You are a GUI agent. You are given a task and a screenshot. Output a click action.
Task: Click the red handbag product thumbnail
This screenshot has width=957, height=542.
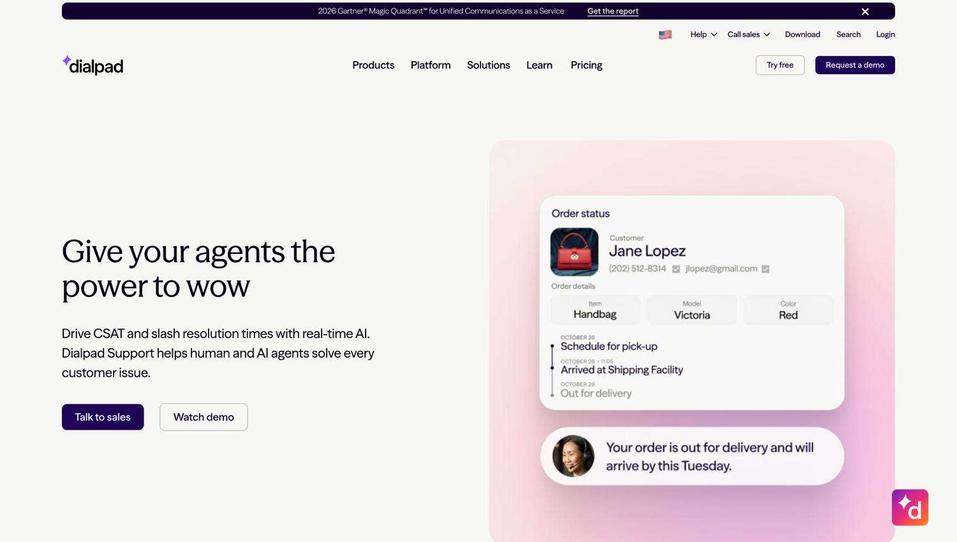pos(574,252)
